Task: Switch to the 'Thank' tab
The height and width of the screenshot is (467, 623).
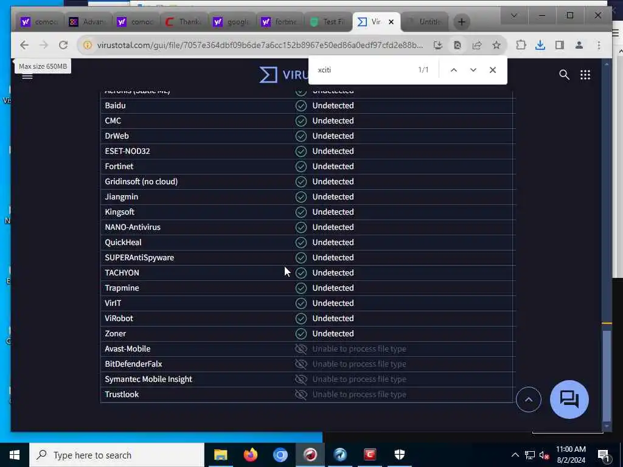Action: (184, 22)
